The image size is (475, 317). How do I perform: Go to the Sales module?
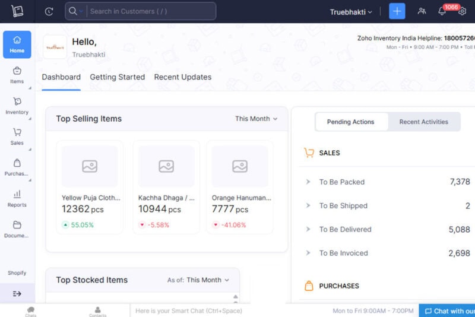17,137
